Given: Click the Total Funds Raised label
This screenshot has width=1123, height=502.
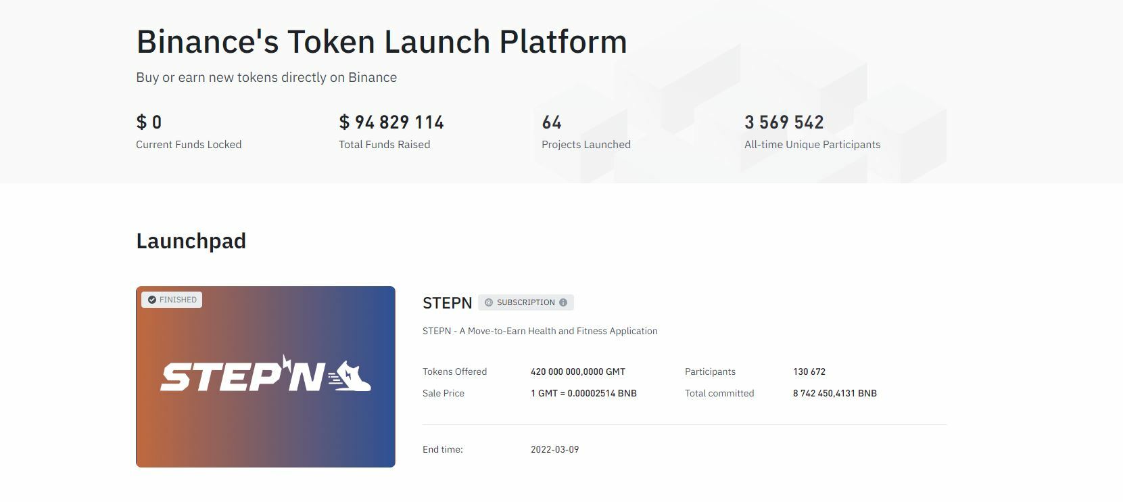Looking at the screenshot, I should coord(385,144).
